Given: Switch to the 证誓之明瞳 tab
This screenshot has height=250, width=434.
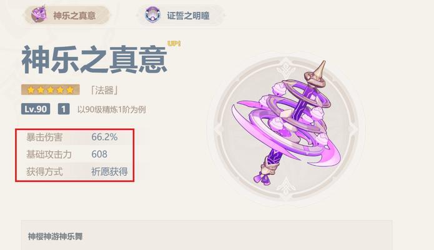Looking at the screenshot, I should [180, 16].
